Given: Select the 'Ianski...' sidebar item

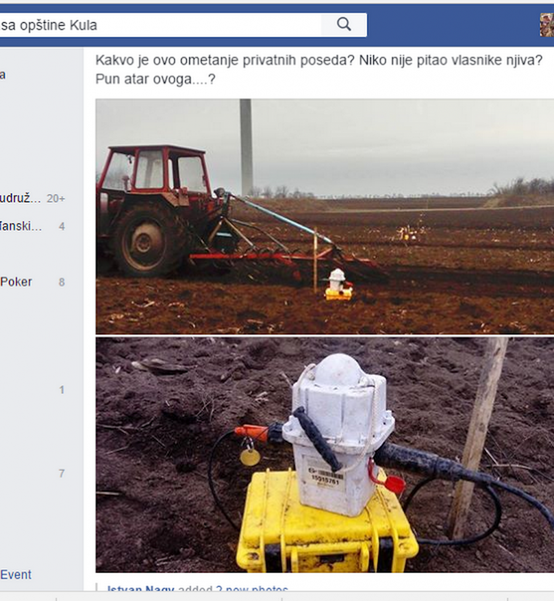Looking at the screenshot, I should pos(21,226).
